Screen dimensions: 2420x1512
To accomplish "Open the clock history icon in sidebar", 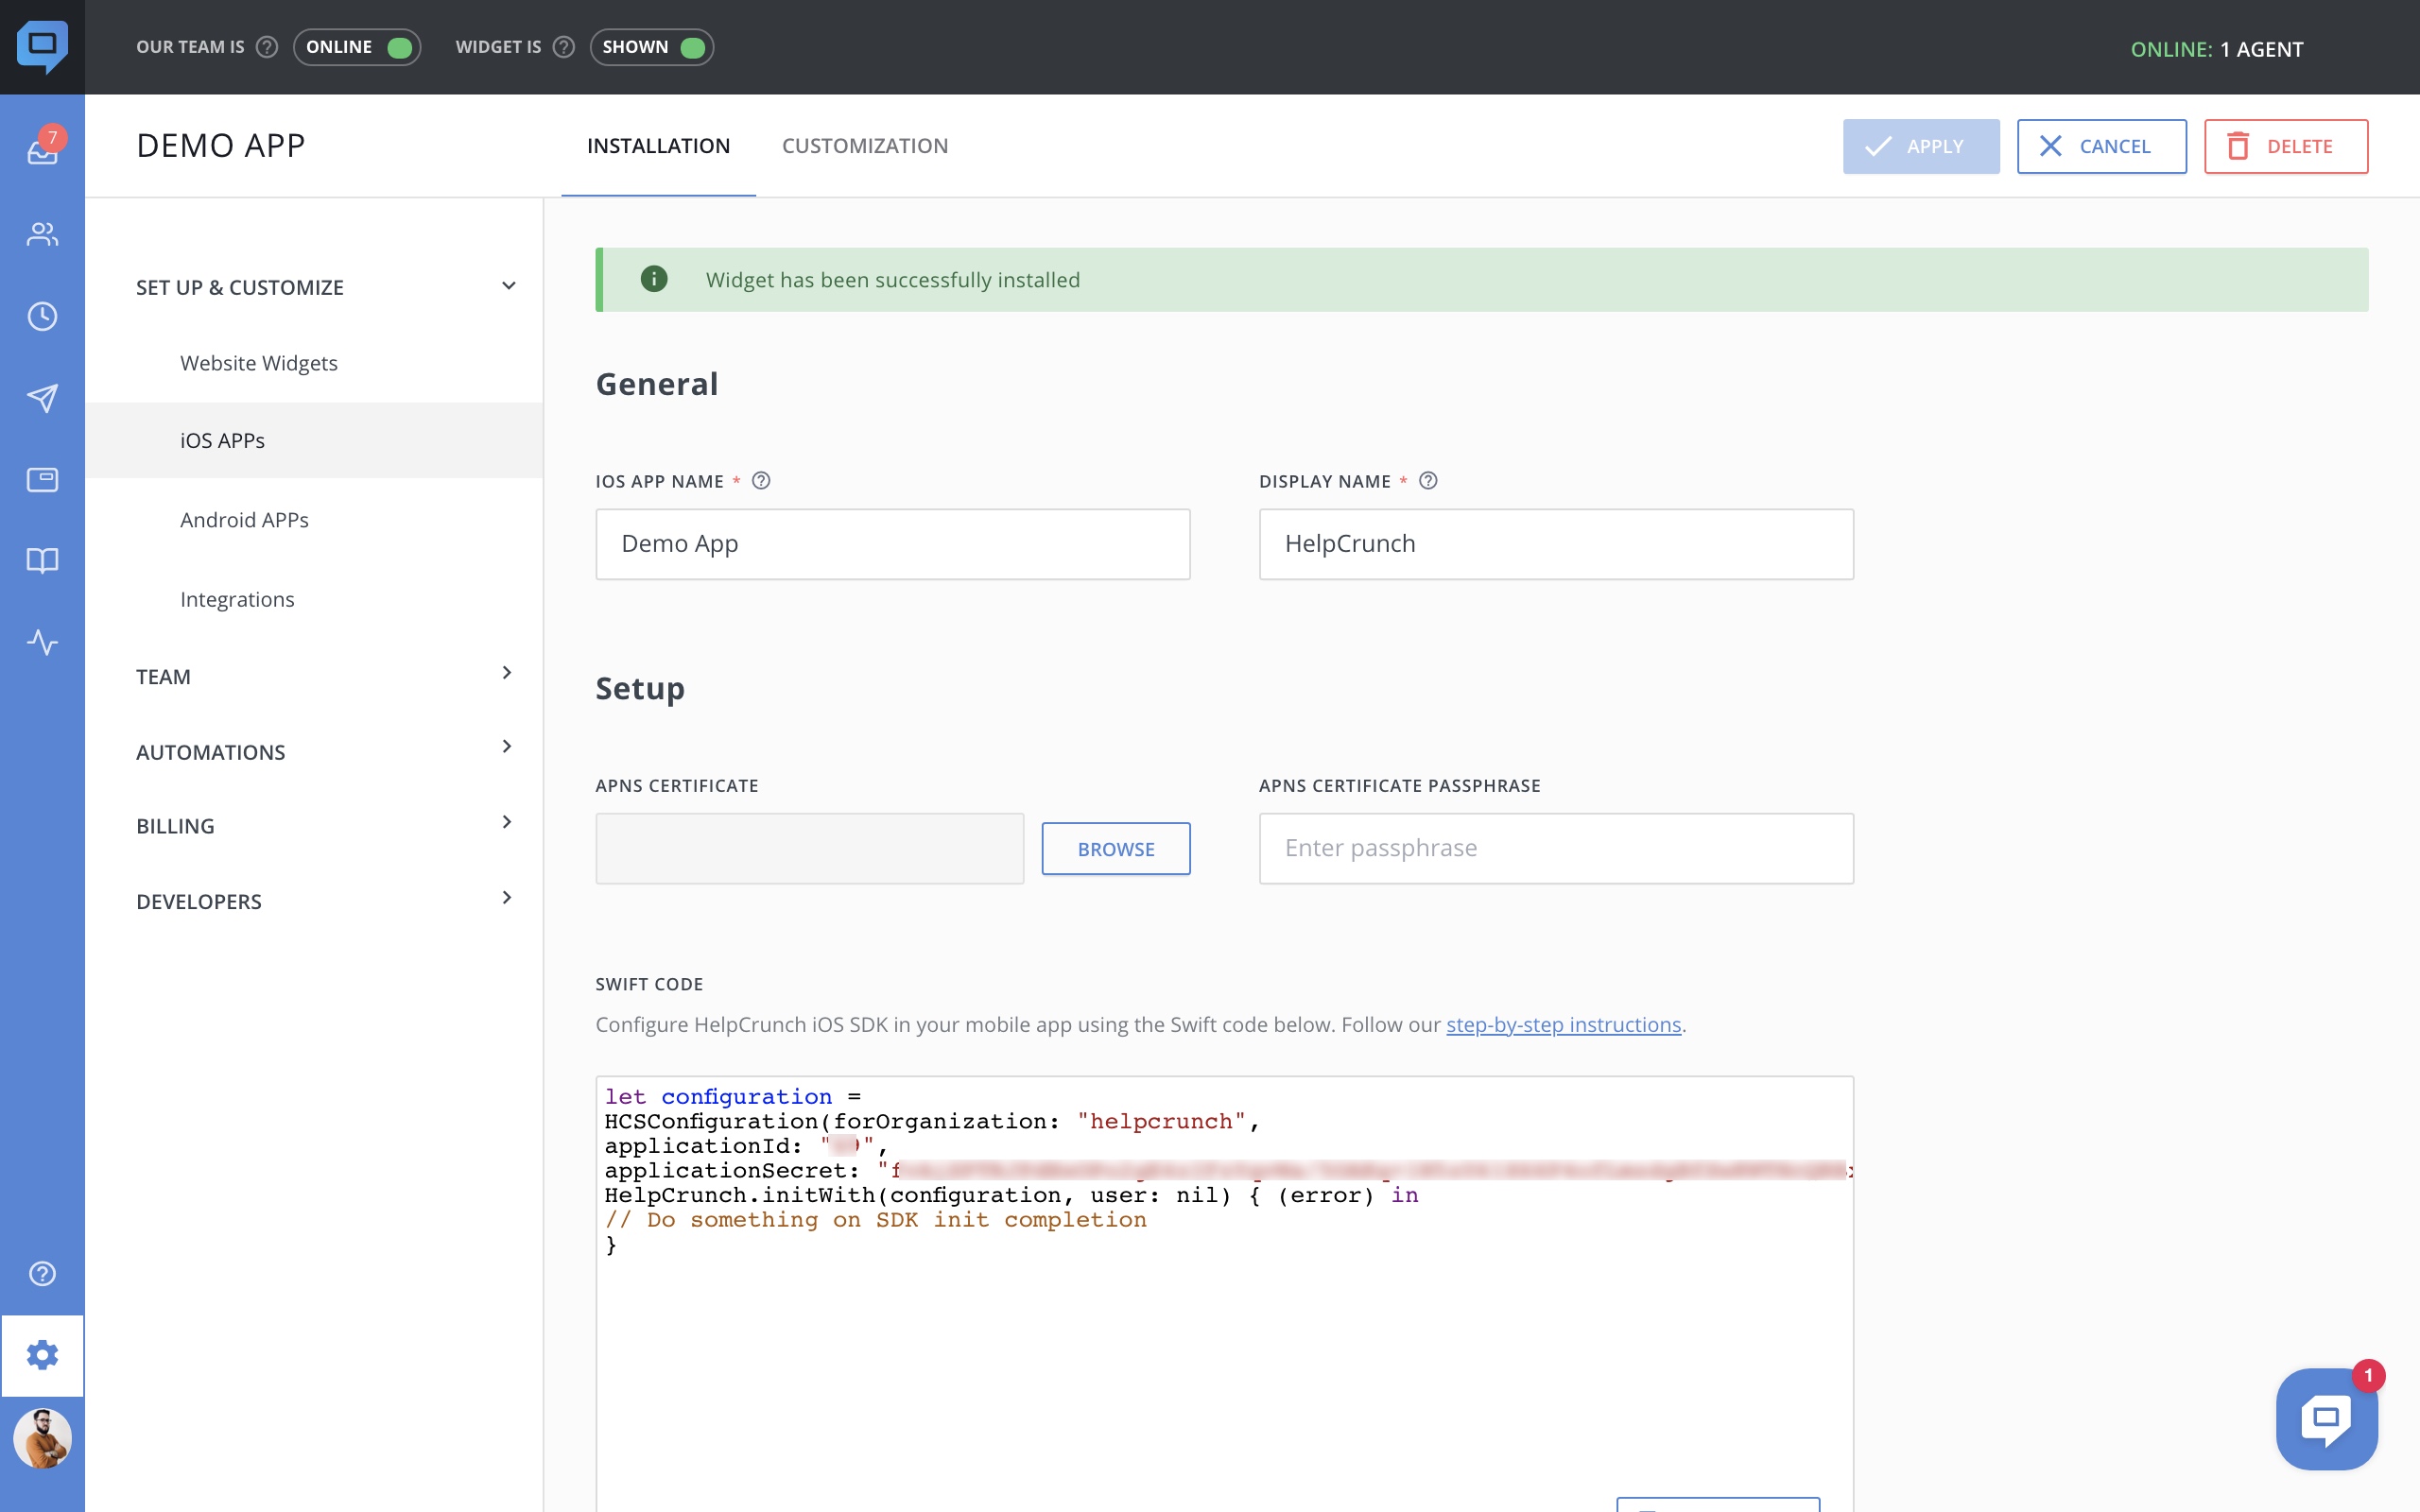I will pos(42,316).
